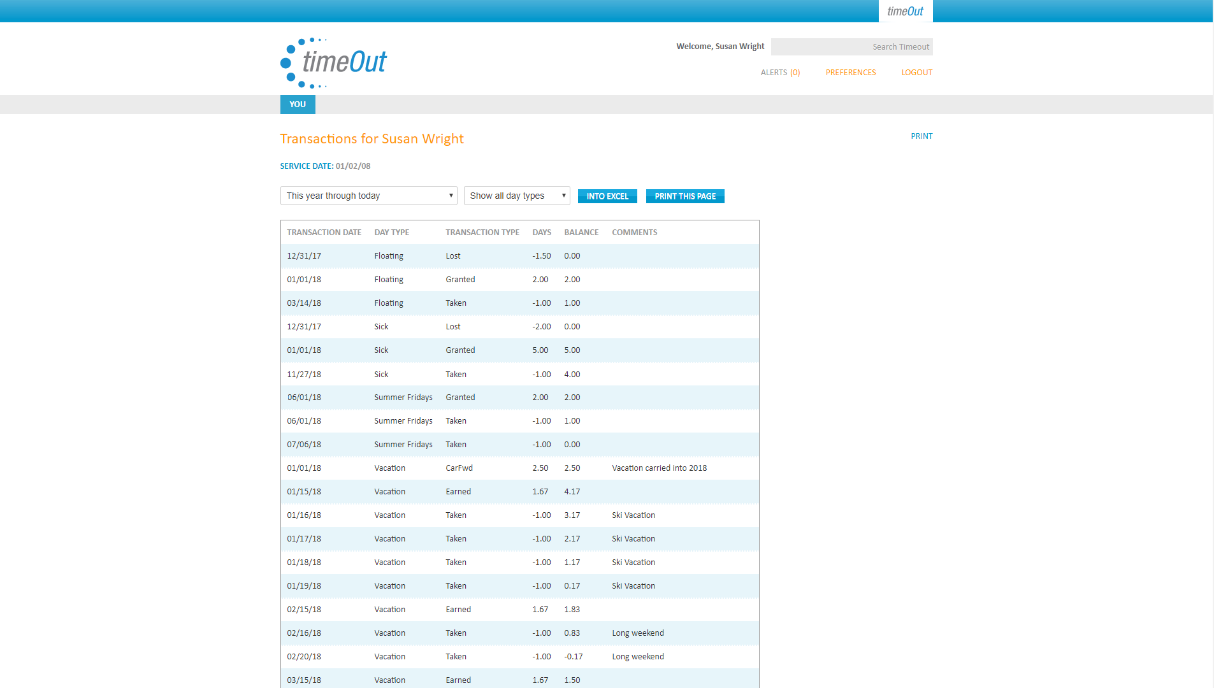This screenshot has height=688, width=1214.
Task: Click the Comments column header
Action: 634,233
